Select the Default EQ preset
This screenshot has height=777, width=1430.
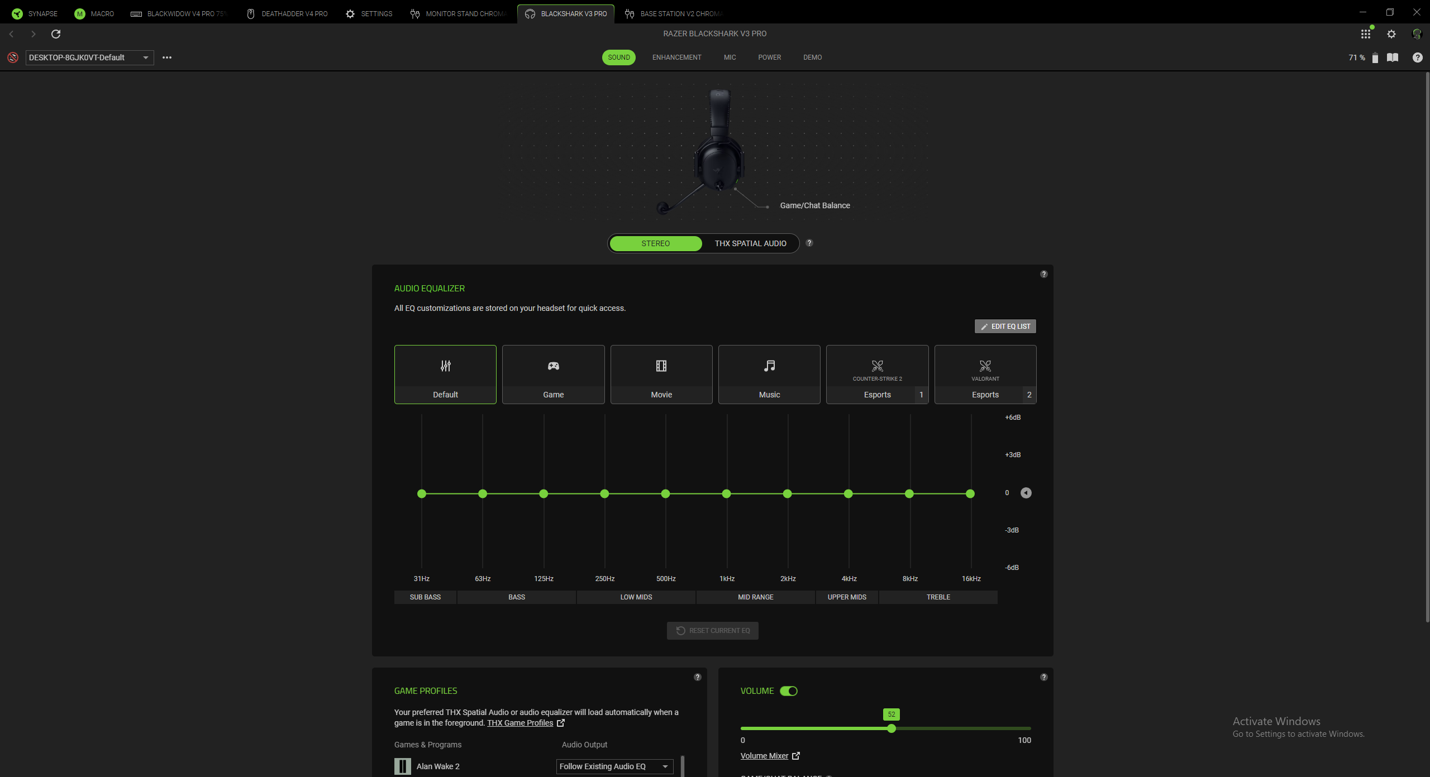pyautogui.click(x=445, y=375)
